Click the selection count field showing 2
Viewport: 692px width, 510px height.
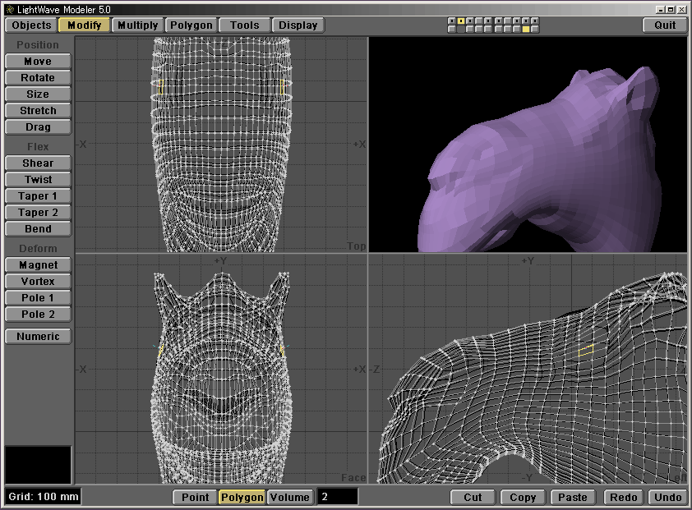pyautogui.click(x=337, y=497)
